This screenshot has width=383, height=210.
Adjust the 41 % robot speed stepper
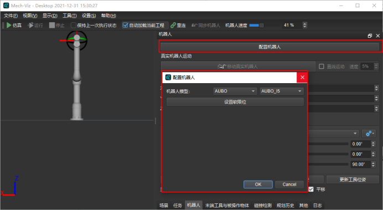tap(304, 25)
